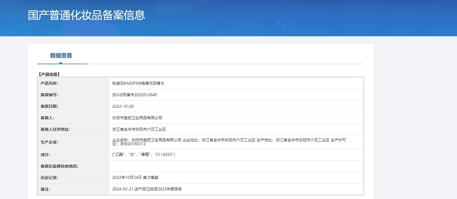Screen dimensions: 457x199
Task: Click the 产品名称 row label
Action: coord(49,83)
